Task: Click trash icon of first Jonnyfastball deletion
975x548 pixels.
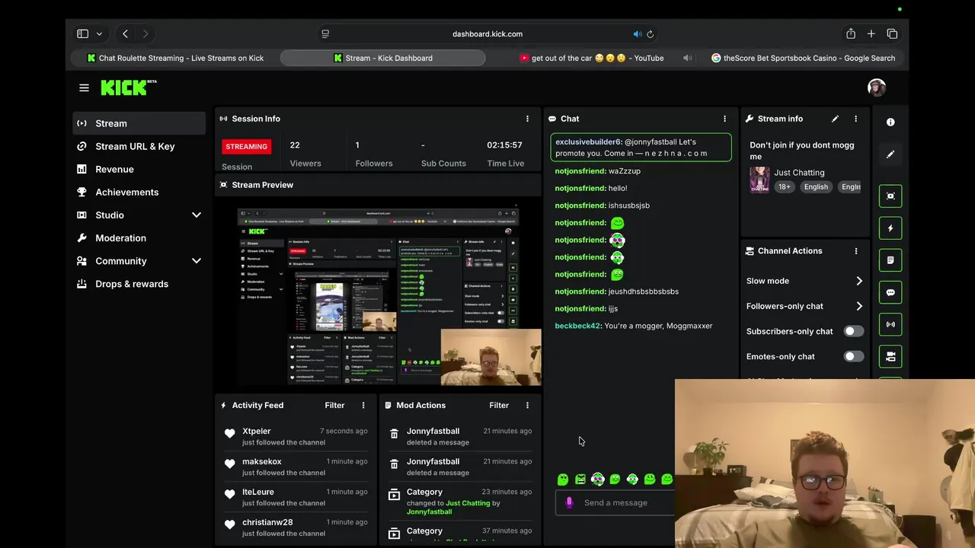Action: coord(394,433)
